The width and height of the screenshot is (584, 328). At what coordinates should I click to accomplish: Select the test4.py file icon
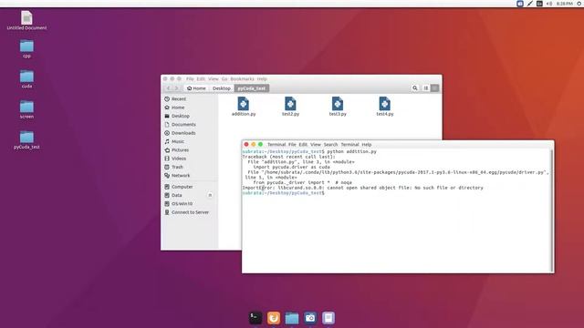click(385, 104)
